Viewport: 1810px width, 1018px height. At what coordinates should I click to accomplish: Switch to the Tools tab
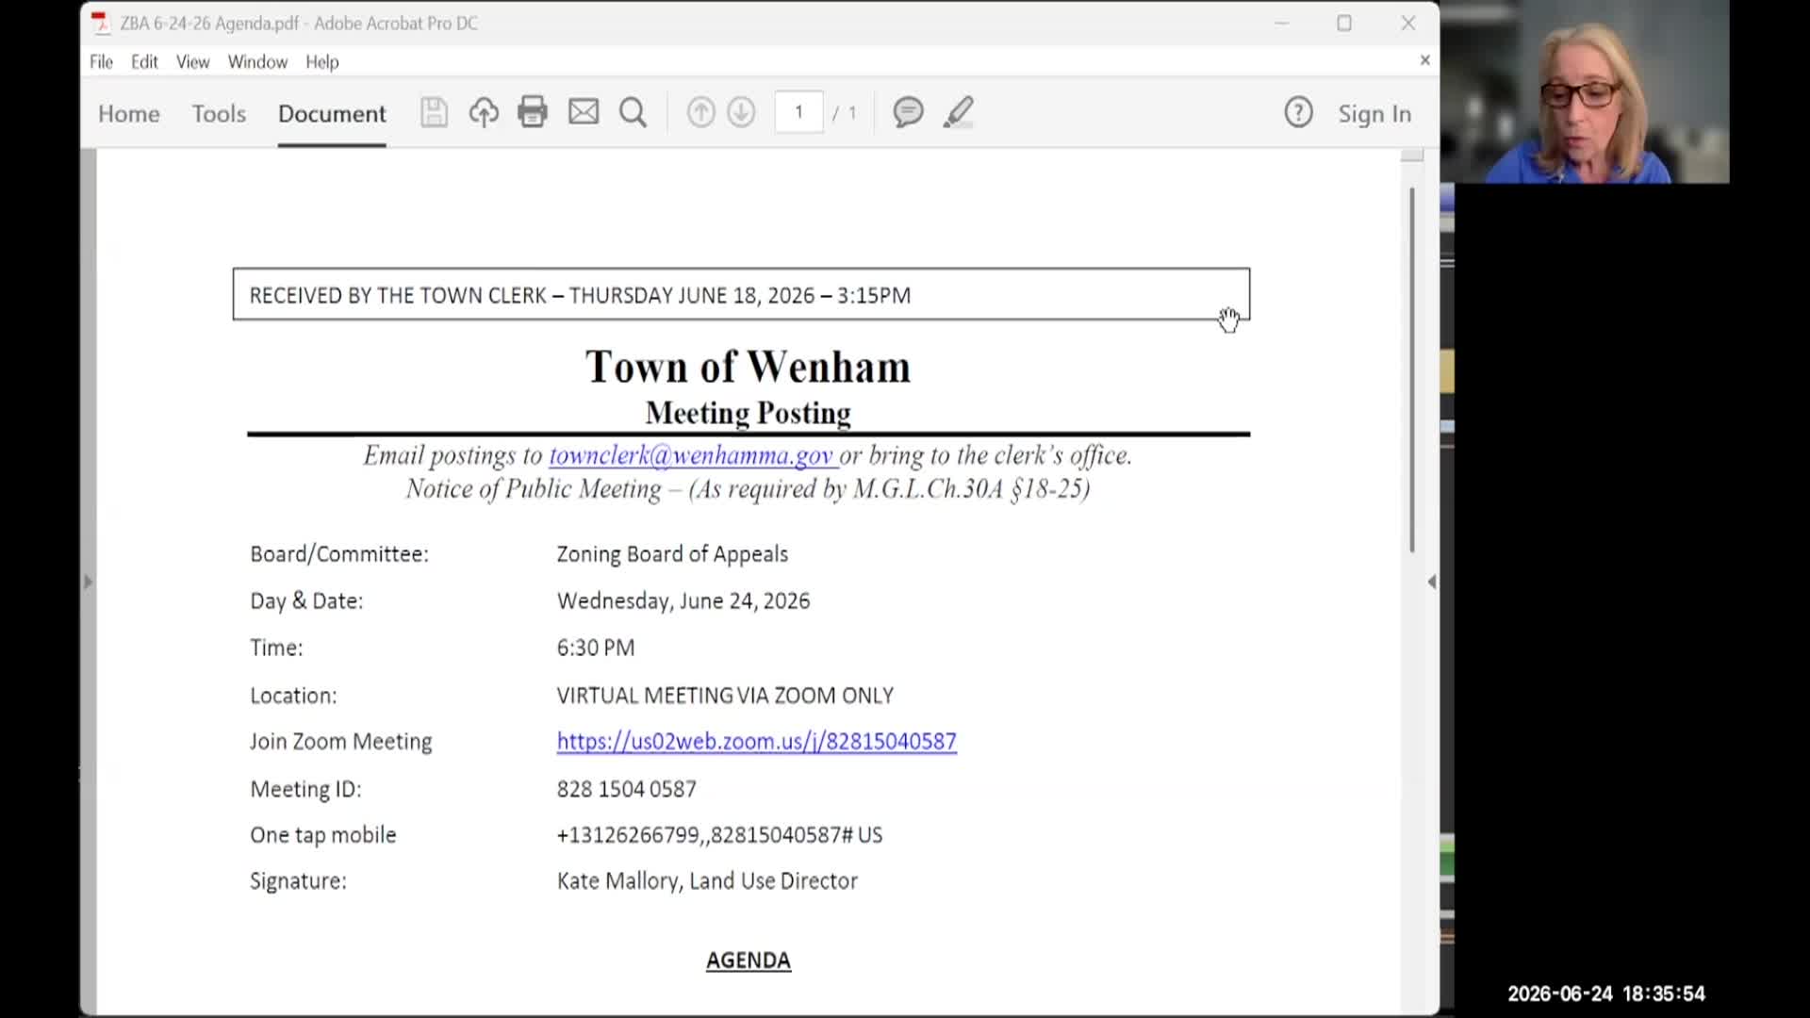pyautogui.click(x=219, y=113)
